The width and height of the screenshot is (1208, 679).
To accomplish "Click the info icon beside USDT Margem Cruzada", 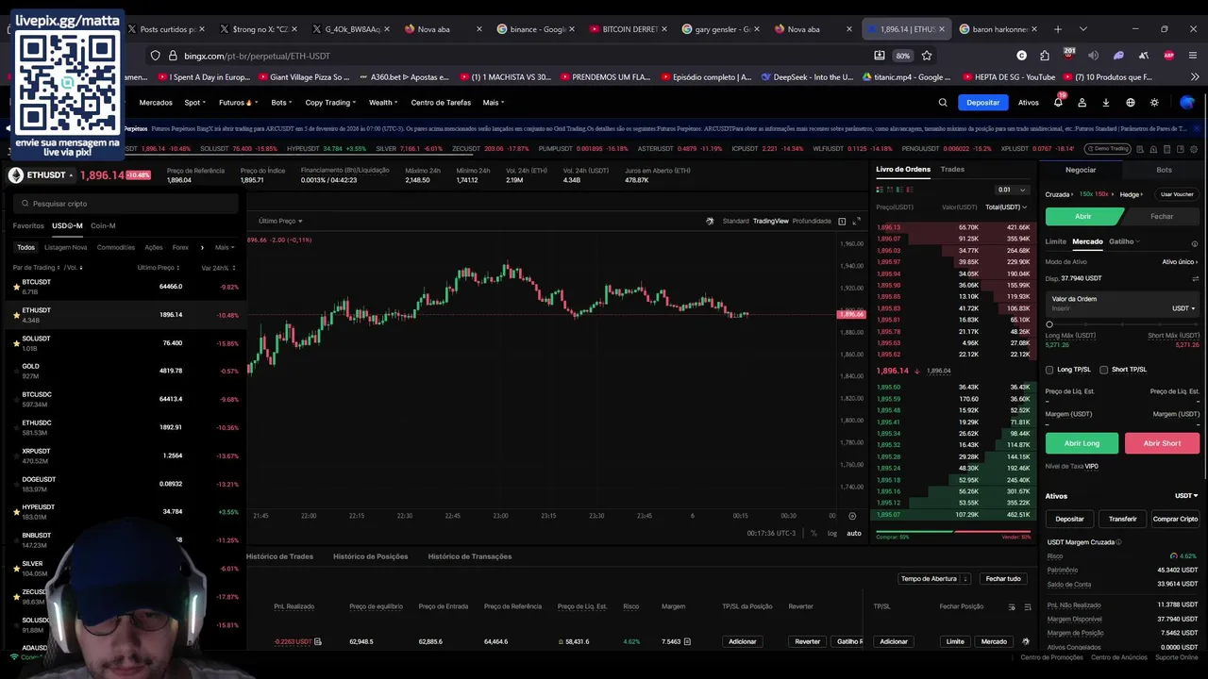I will click(1119, 542).
